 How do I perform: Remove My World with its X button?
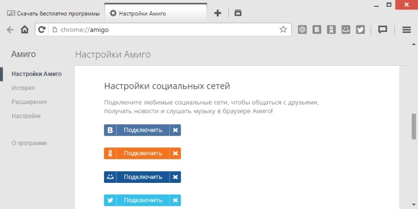175,177
